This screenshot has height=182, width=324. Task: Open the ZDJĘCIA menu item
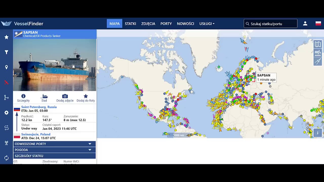click(148, 24)
